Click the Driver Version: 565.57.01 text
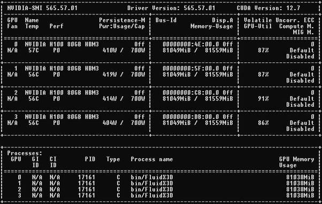Viewport: 322px width, 204px height. coord(171,8)
